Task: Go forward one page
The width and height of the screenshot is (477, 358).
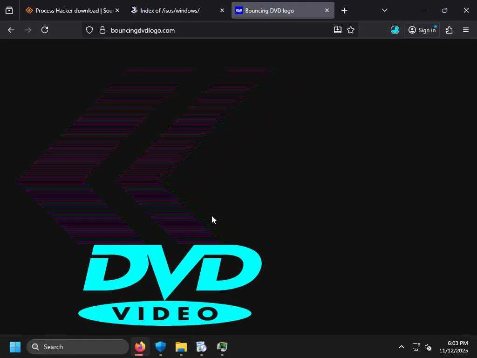Action: click(x=28, y=30)
